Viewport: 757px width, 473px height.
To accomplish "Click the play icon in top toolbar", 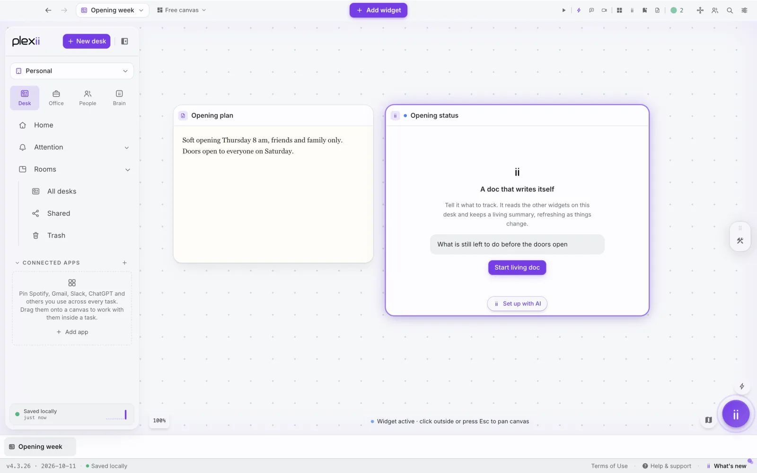I will point(563,10).
